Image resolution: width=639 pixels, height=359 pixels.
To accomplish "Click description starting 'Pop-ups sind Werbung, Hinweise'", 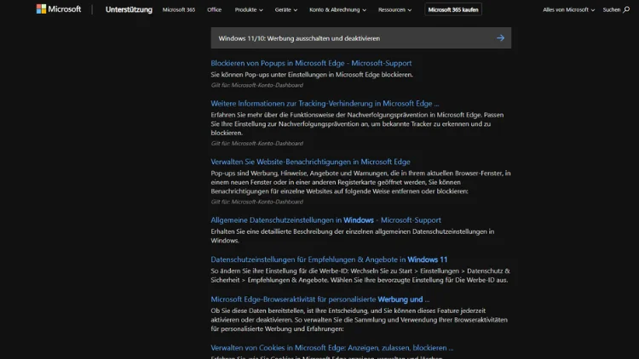I will (360, 182).
